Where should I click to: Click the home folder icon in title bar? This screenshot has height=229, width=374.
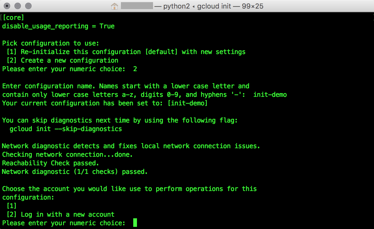tap(115, 6)
